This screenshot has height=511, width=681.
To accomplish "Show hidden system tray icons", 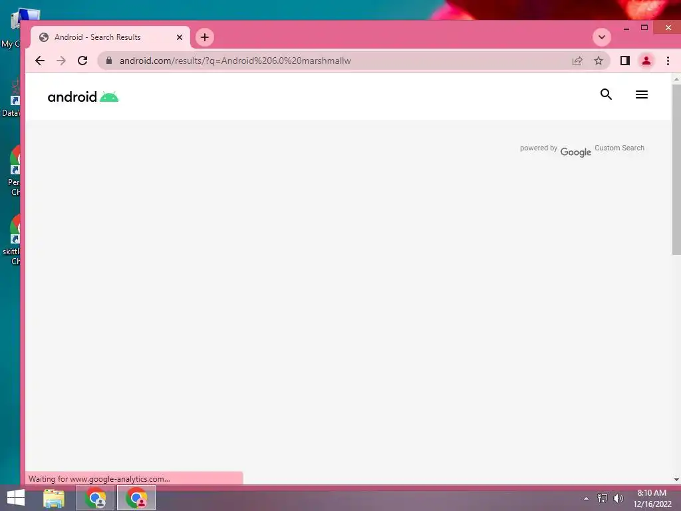I will pyautogui.click(x=587, y=498).
